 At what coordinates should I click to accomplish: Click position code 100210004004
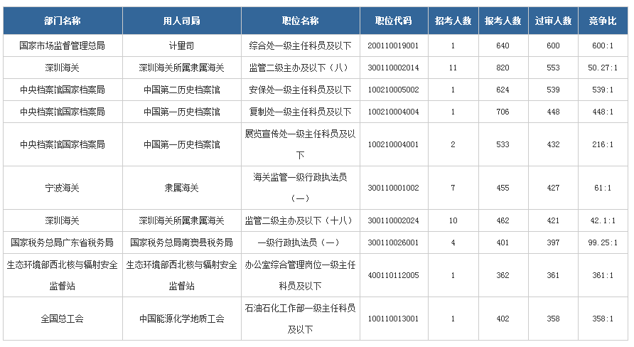pos(394,112)
